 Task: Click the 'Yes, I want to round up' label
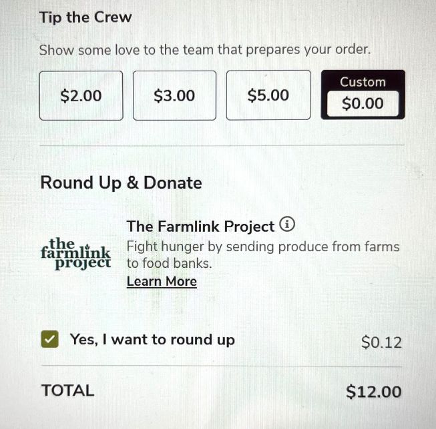152,340
